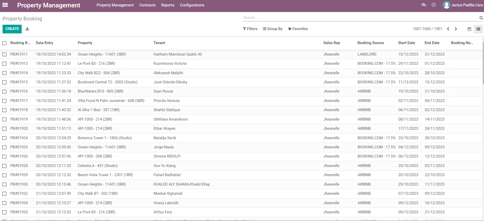Click tenant Kuznetsova Victoria
Image resolution: width=484 pixels, height=221 pixels.
(170, 63)
